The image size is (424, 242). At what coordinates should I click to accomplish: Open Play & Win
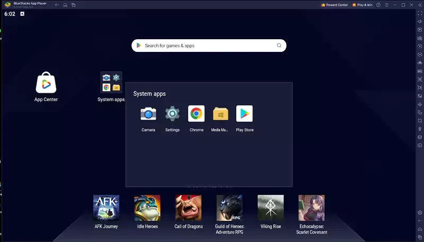point(363,5)
